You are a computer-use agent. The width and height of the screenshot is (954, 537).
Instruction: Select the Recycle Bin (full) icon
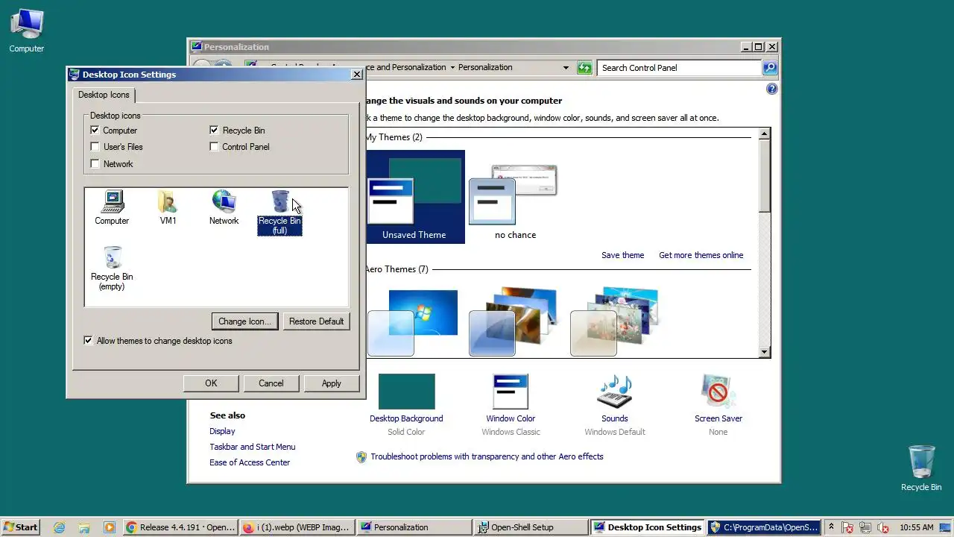(279, 213)
